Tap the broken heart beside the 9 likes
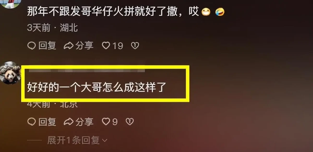This screenshot has width=313, height=152. [130, 121]
